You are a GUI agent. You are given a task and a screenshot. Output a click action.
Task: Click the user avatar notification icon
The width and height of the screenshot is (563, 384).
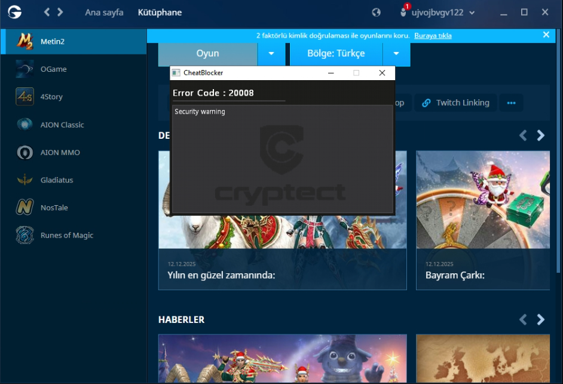pos(404,11)
